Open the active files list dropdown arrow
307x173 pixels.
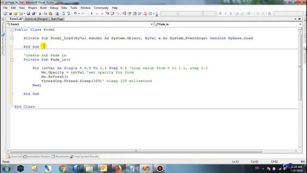pos(295,19)
